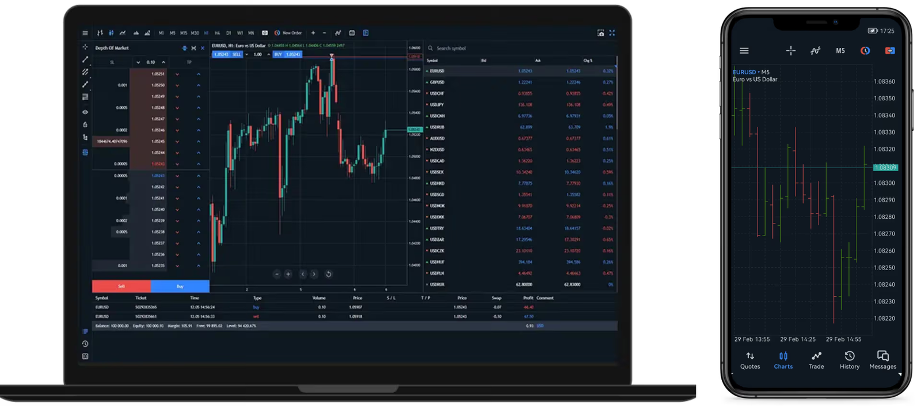
Task: Click the chart SELL 1.05243 one-click button
Action: (227, 54)
